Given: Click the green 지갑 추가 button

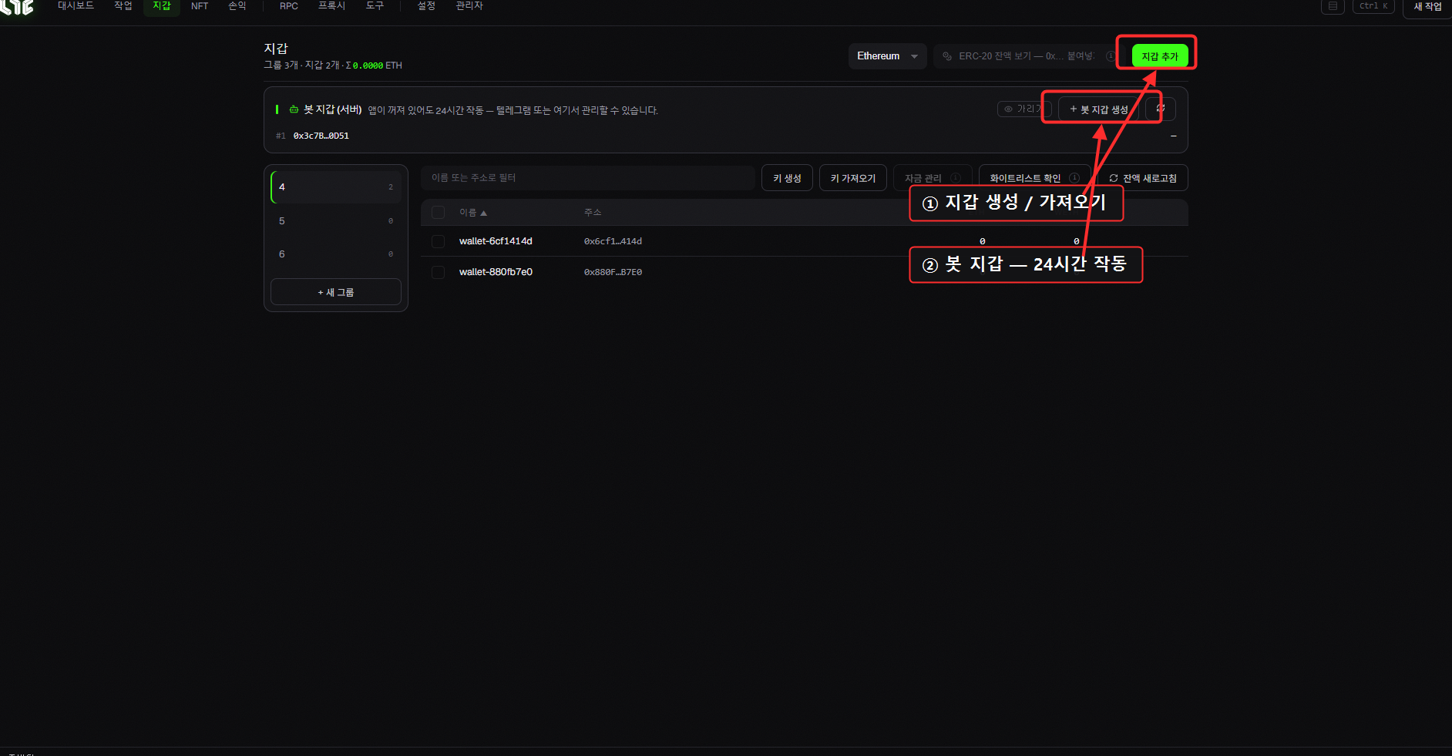Looking at the screenshot, I should pyautogui.click(x=1160, y=56).
